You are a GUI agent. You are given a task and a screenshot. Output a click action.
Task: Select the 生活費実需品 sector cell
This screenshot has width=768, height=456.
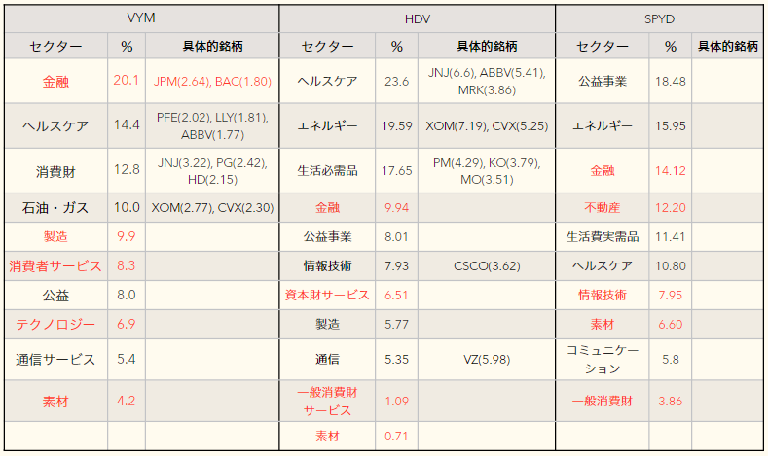(x=603, y=237)
